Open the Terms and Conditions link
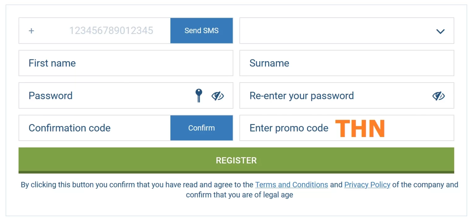The width and height of the screenshot is (475, 219). 291,185
